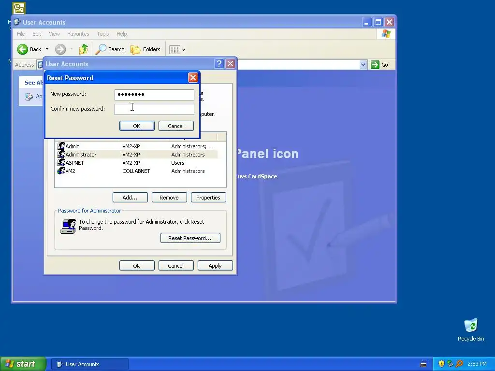The width and height of the screenshot is (495, 371).
Task: Click the on-screen keyboard taskbar icon
Action: click(423, 364)
